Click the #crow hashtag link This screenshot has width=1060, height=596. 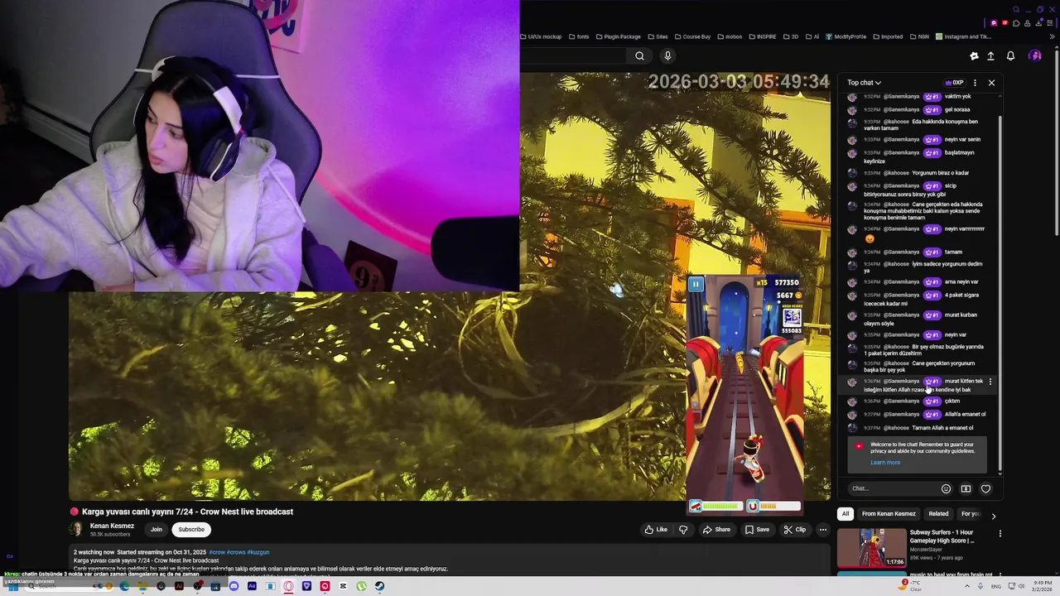pos(217,552)
